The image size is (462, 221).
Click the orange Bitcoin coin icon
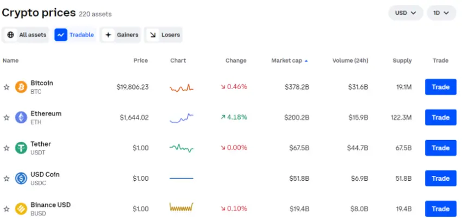(x=21, y=87)
